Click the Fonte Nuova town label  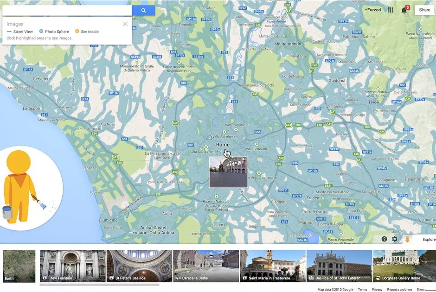pyautogui.click(x=293, y=76)
